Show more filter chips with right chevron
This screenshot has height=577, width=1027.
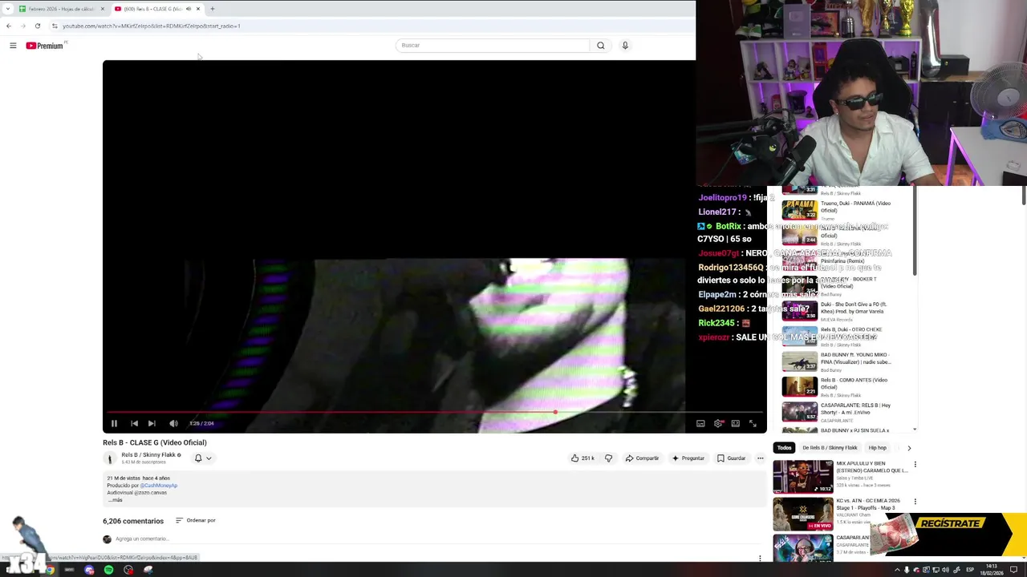[x=909, y=448]
